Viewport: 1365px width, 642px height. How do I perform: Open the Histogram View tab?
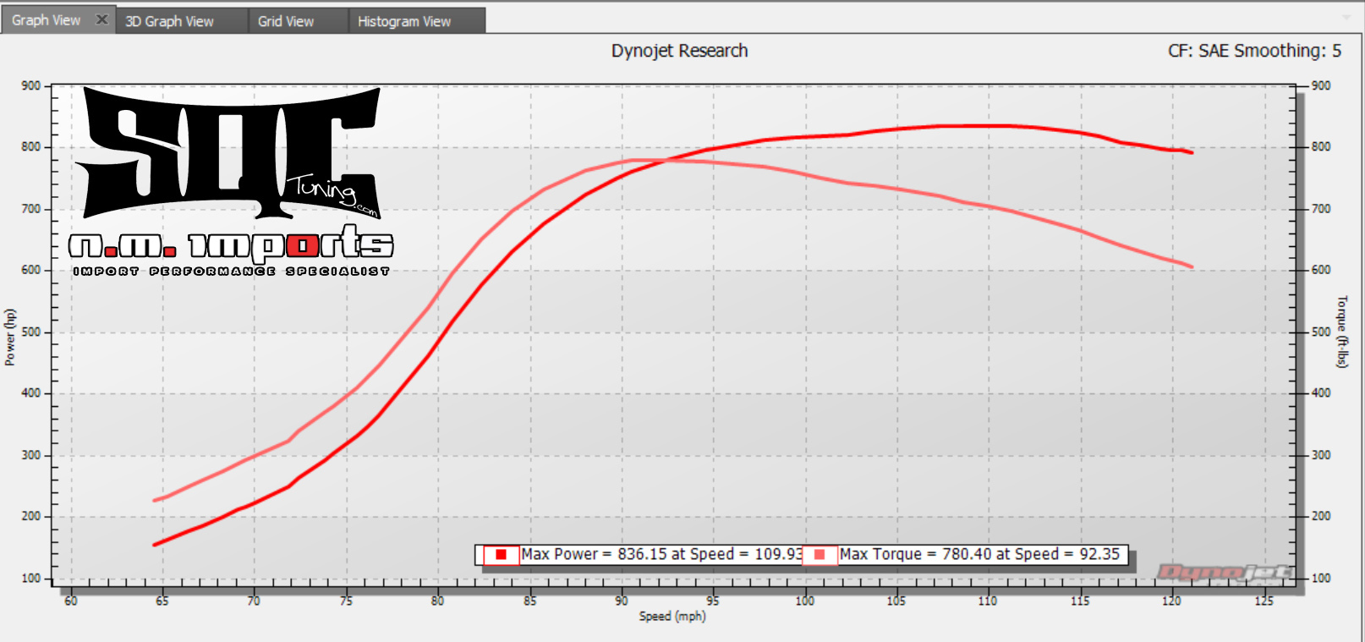[404, 21]
